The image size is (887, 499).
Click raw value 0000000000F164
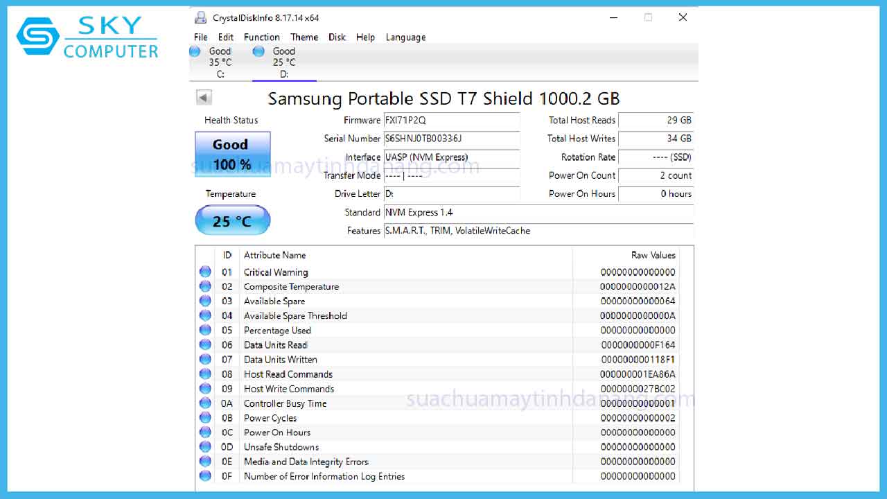coord(638,345)
